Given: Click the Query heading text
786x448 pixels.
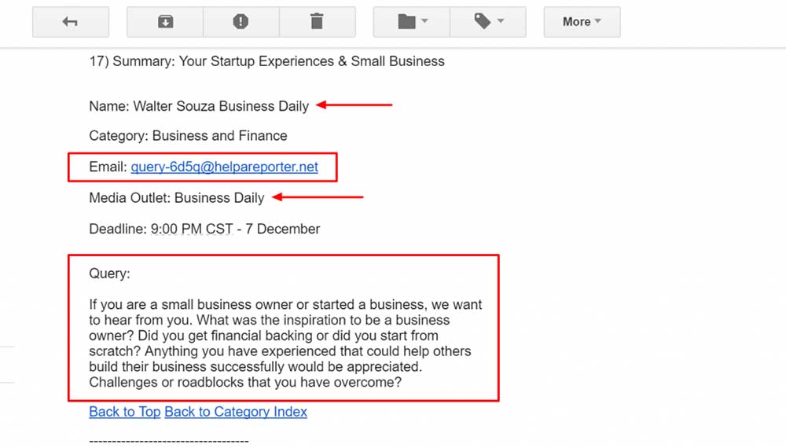Looking at the screenshot, I should coord(109,274).
